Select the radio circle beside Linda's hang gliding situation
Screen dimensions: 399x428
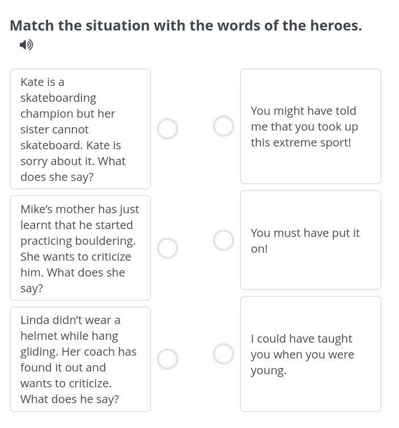168,358
